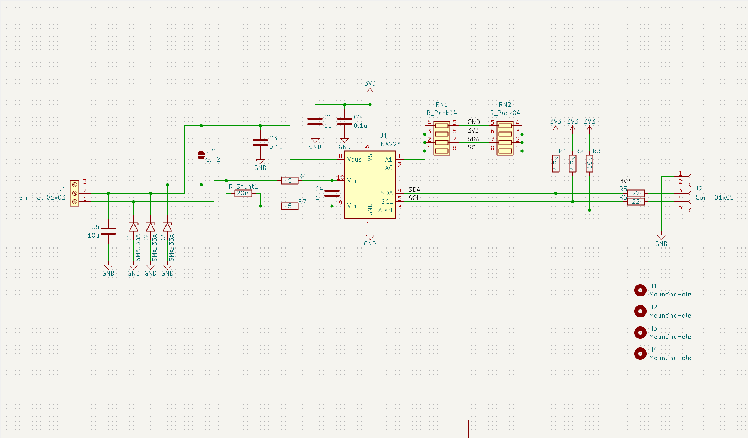Select the J2 Conn_01x05 label text
This screenshot has width=748, height=438.
click(x=714, y=197)
